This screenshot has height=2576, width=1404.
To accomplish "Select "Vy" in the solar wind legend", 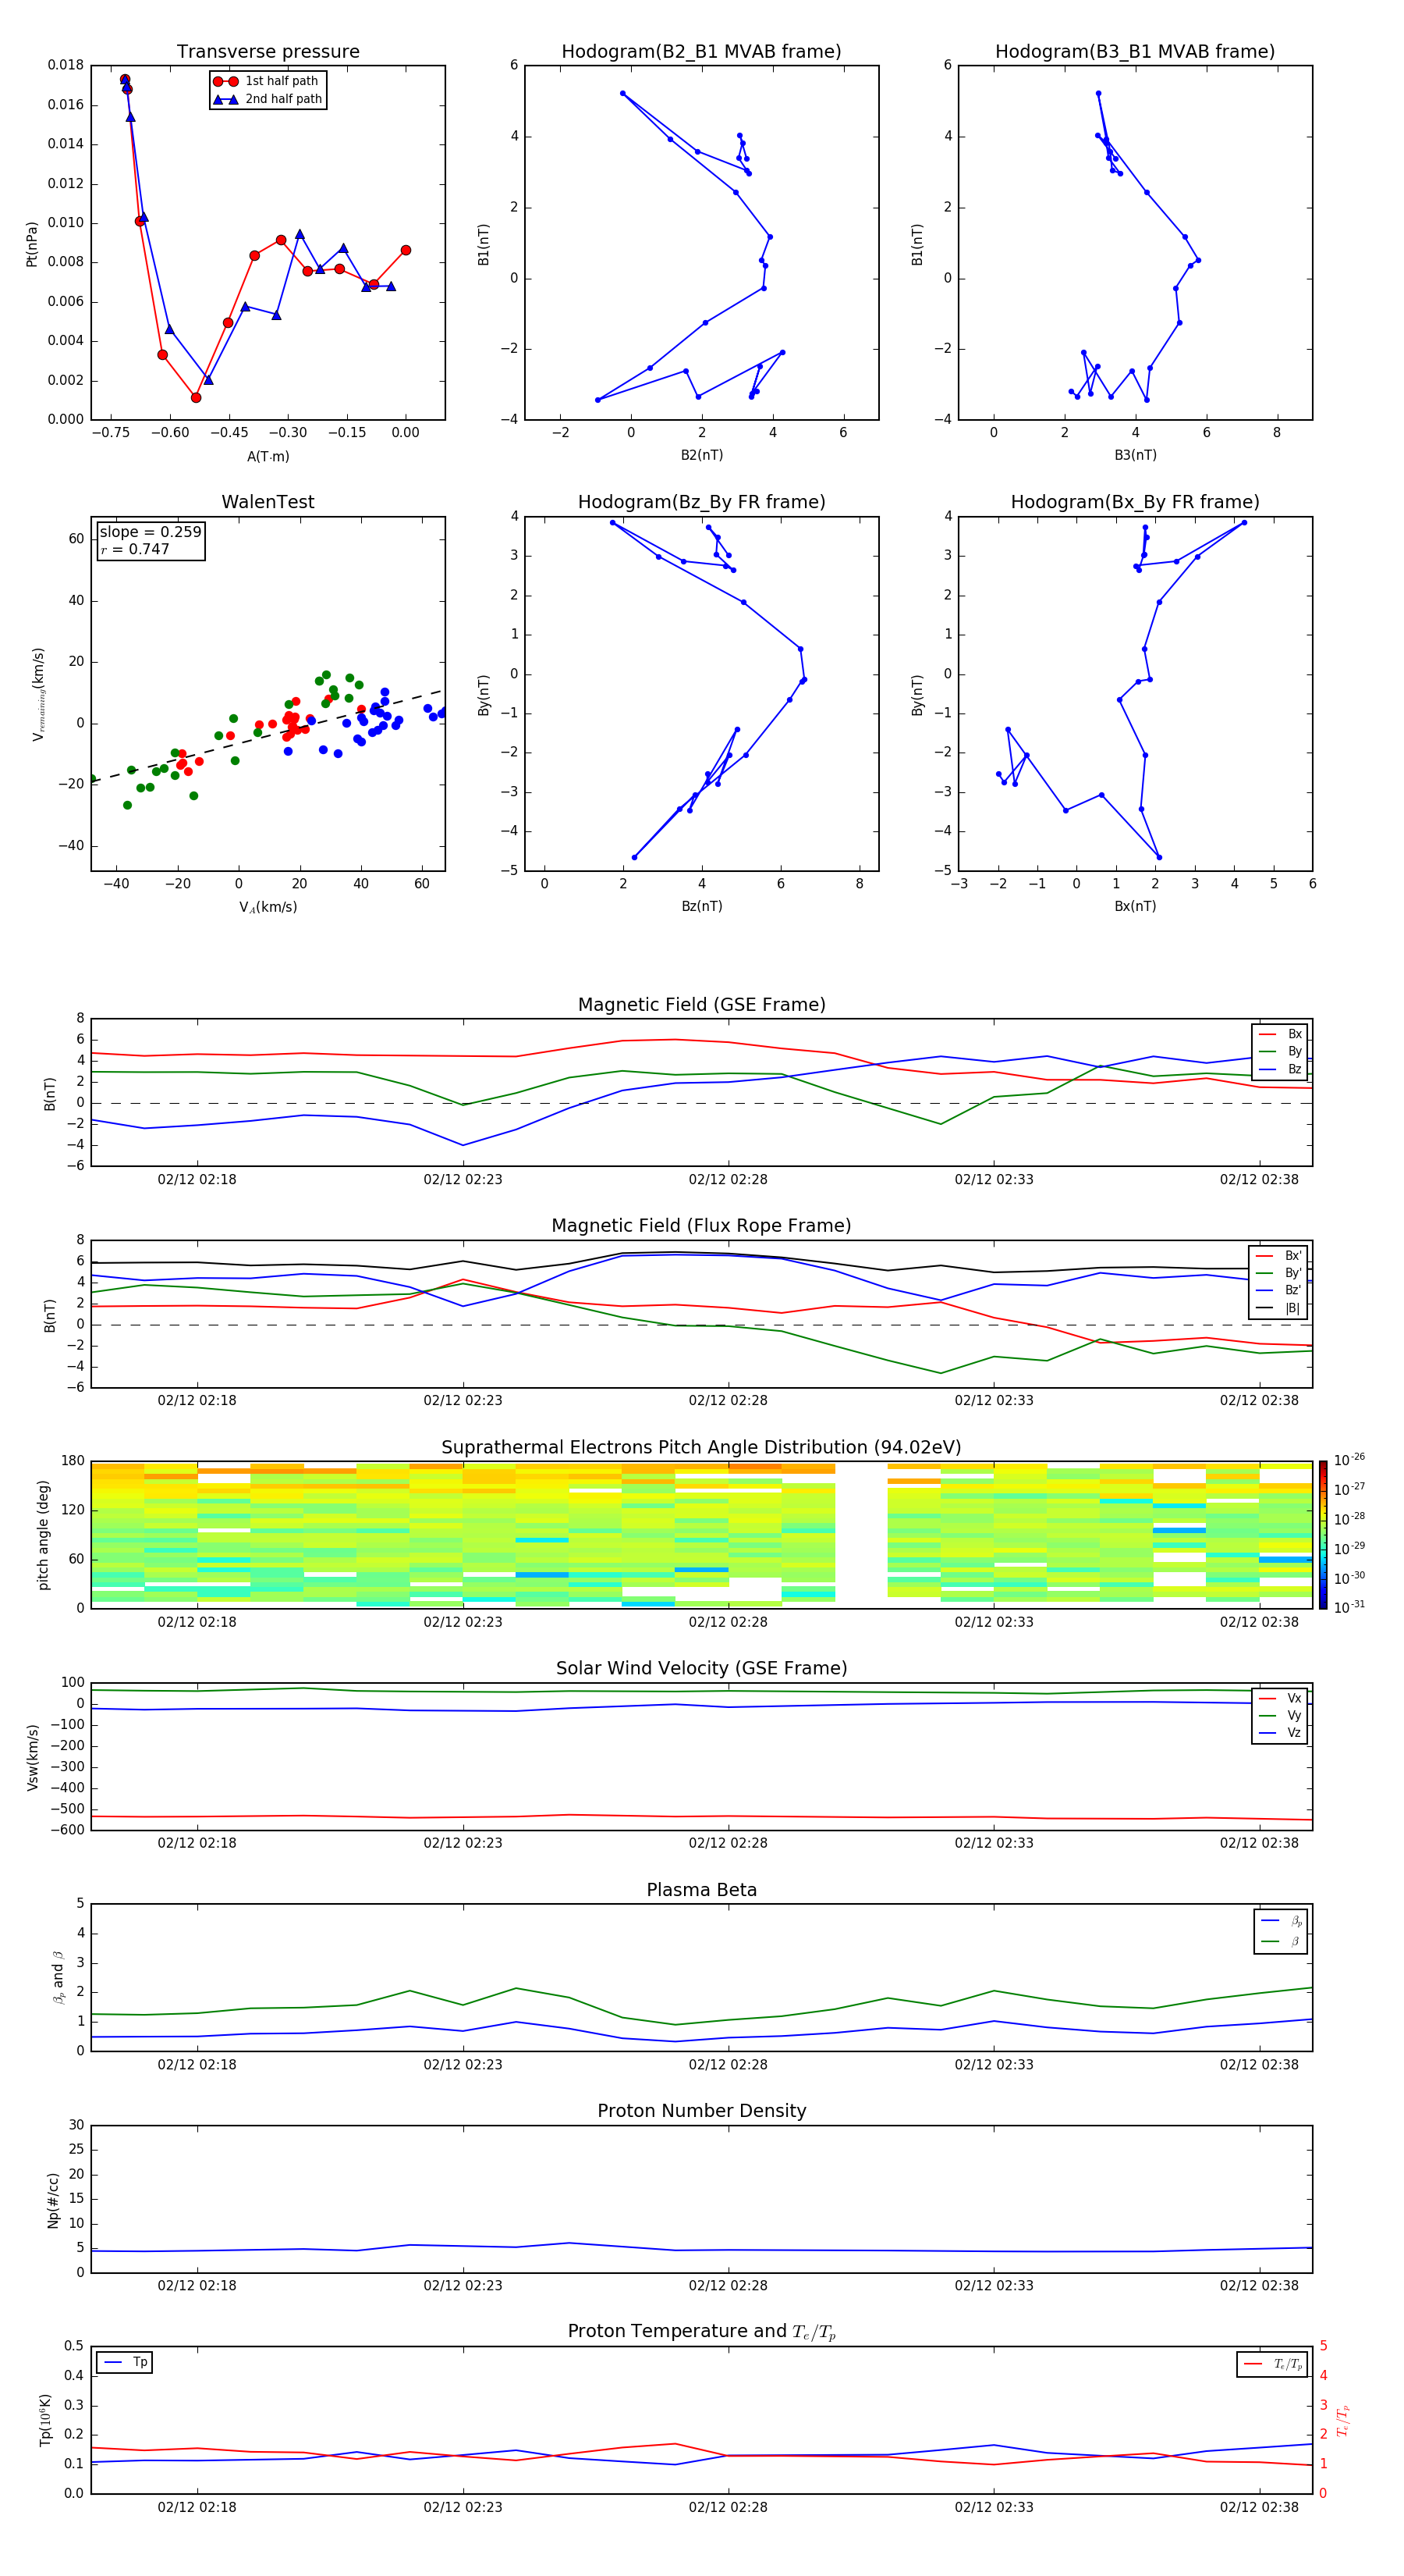I will [x=1281, y=1715].
